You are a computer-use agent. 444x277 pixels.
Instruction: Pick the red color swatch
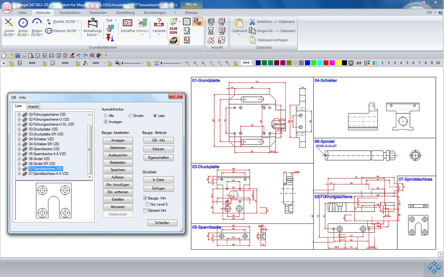[326, 63]
